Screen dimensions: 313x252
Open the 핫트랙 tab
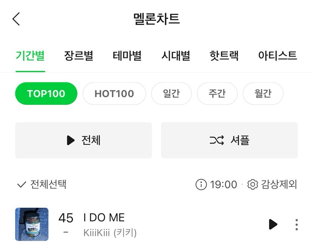pyautogui.click(x=224, y=55)
